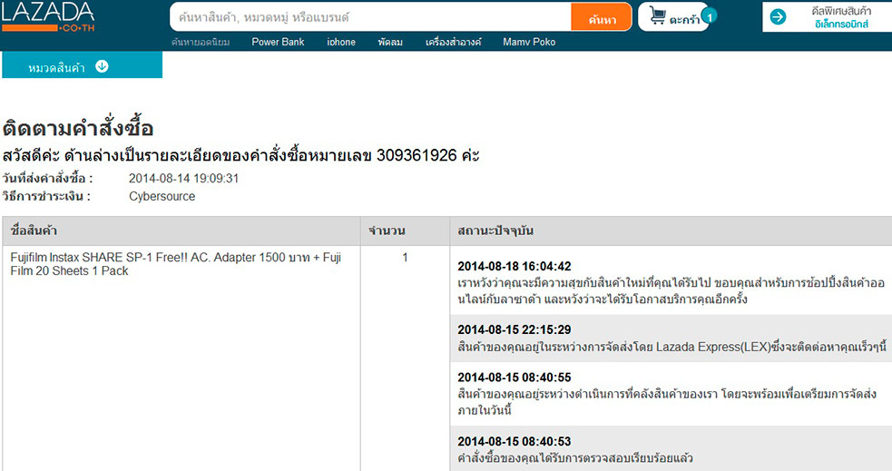Open the ตะกร้า cart button
The height and width of the screenshot is (471, 892).
(x=673, y=17)
